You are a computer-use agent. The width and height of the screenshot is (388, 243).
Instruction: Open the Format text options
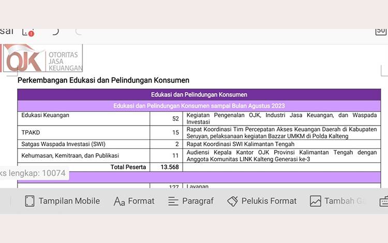[134, 201]
